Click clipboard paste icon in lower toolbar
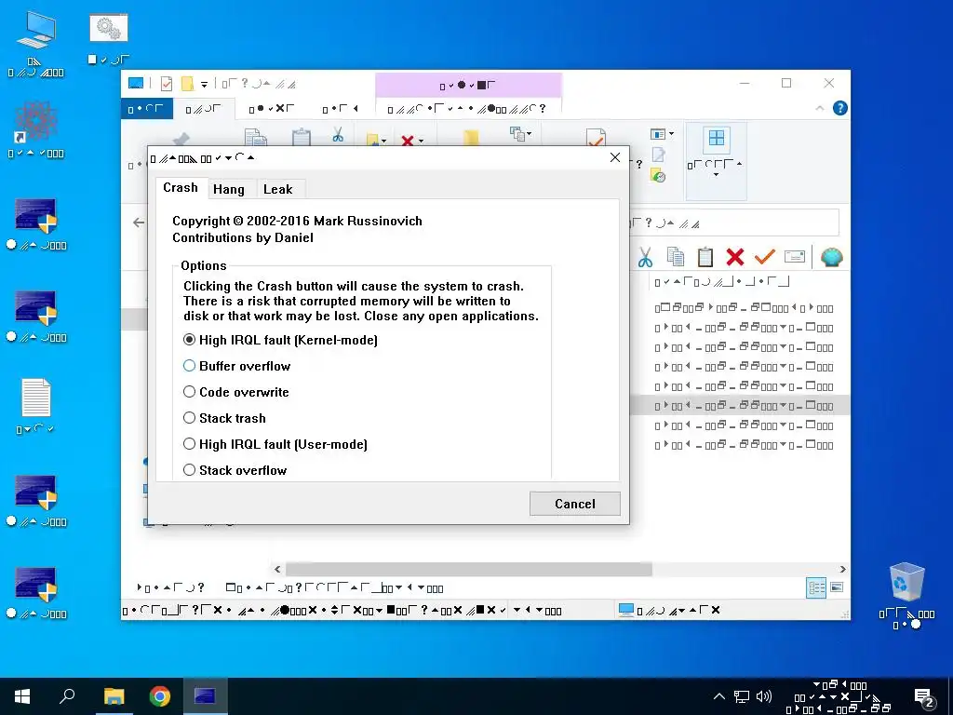 [705, 257]
